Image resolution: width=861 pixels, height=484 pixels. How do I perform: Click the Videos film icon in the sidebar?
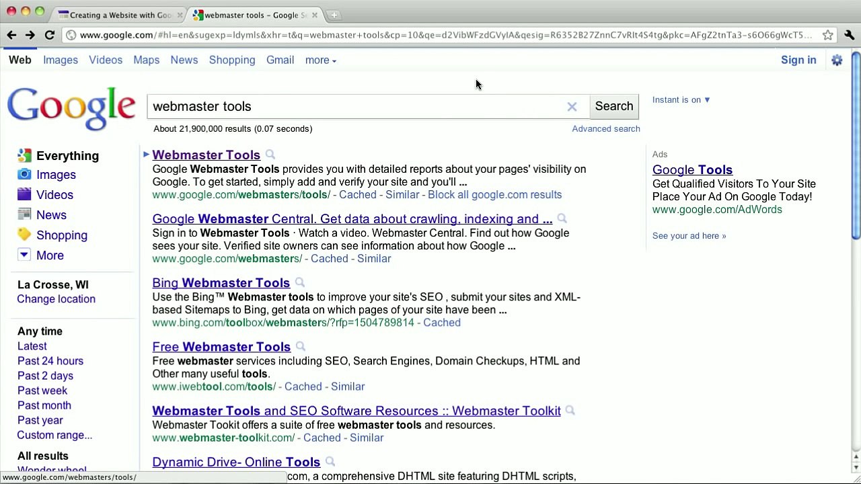(24, 194)
